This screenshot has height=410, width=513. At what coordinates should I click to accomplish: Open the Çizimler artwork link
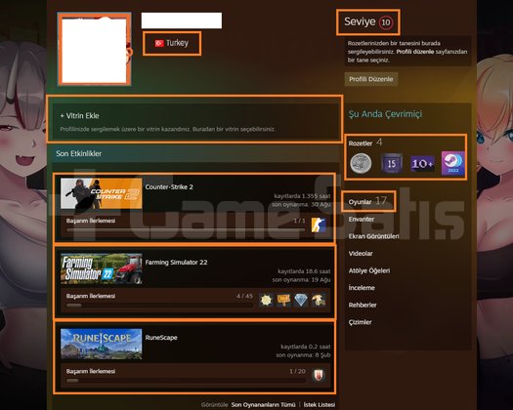pyautogui.click(x=360, y=322)
